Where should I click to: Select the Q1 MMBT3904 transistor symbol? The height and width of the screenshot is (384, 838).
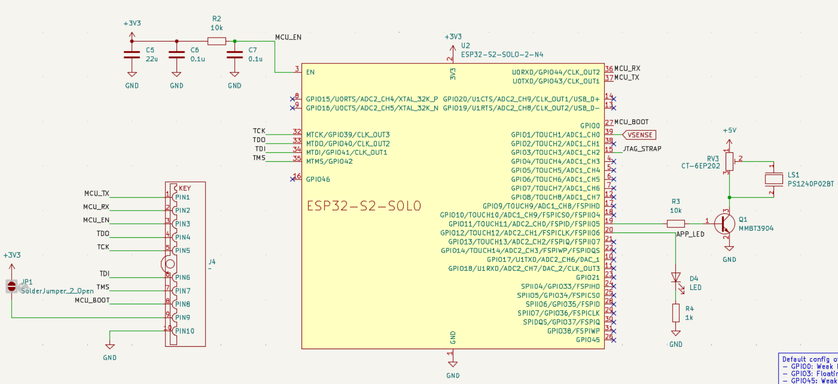[724, 224]
